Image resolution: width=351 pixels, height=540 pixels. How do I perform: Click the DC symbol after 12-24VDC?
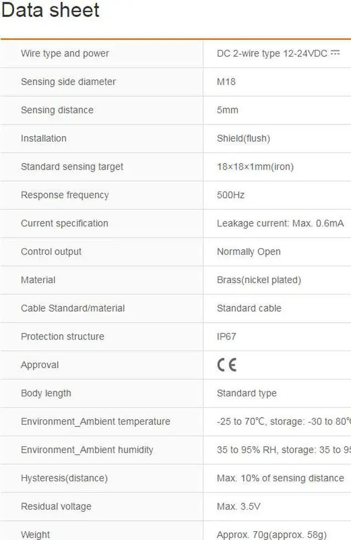point(335,53)
